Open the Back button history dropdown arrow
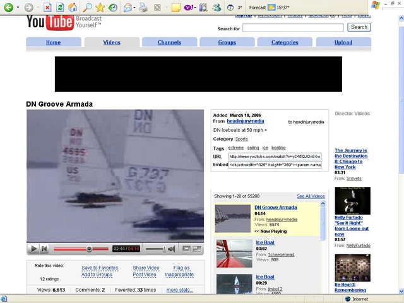 click(18, 8)
